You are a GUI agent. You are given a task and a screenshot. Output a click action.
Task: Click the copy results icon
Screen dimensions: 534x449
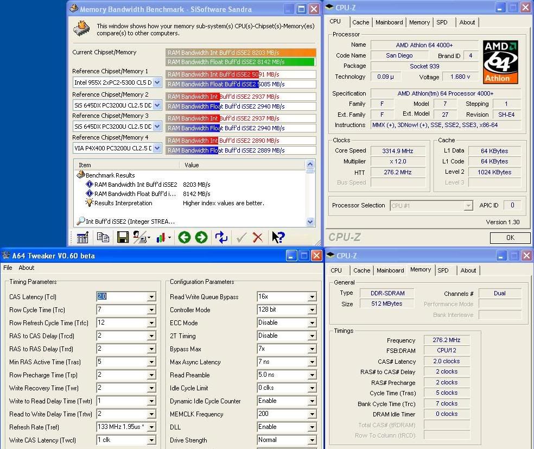tap(103, 237)
